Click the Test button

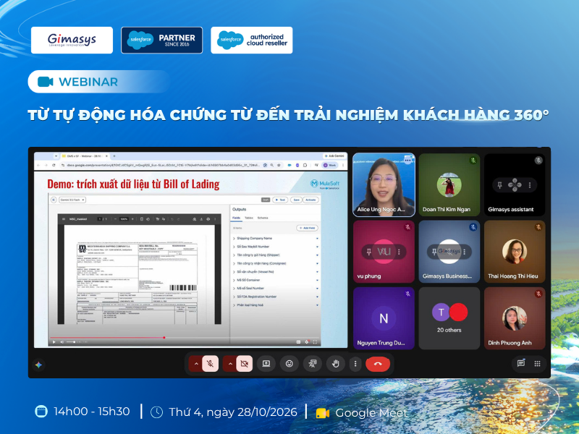(280, 200)
